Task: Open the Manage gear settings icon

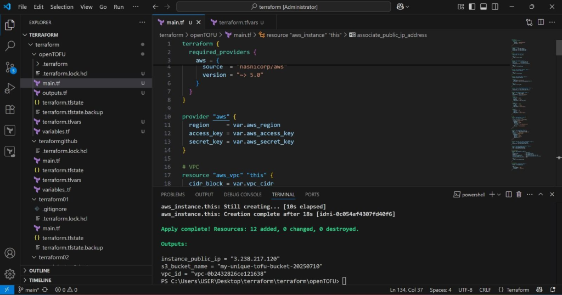Action: point(10,274)
